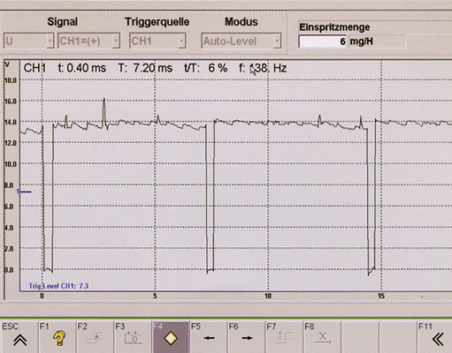
Task: Move right with the F6 arrow
Action: tap(247, 338)
